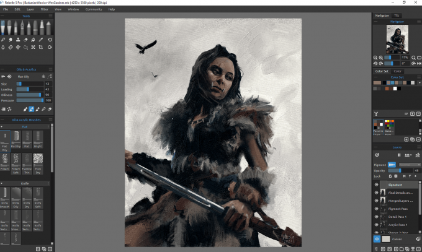The image size is (422, 252).
Task: Click the Pause diffusion icon in Layers
Action: coord(399,155)
